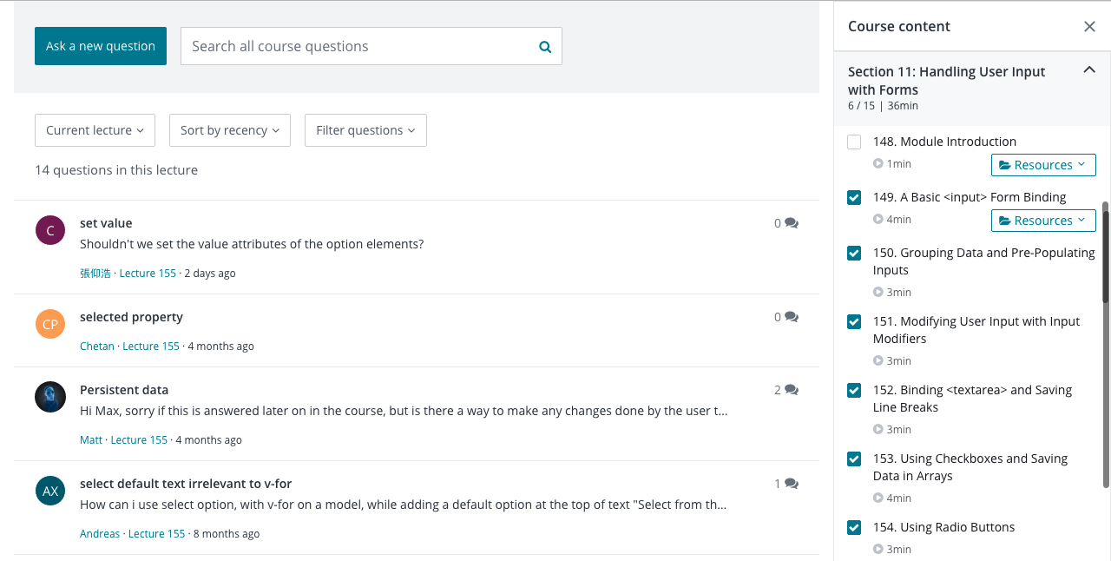The width and height of the screenshot is (1111, 561).
Task: Click author link Chetan
Action: point(97,346)
